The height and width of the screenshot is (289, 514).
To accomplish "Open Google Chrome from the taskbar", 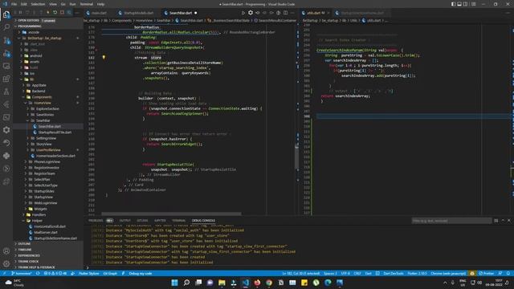I will 269,283.
